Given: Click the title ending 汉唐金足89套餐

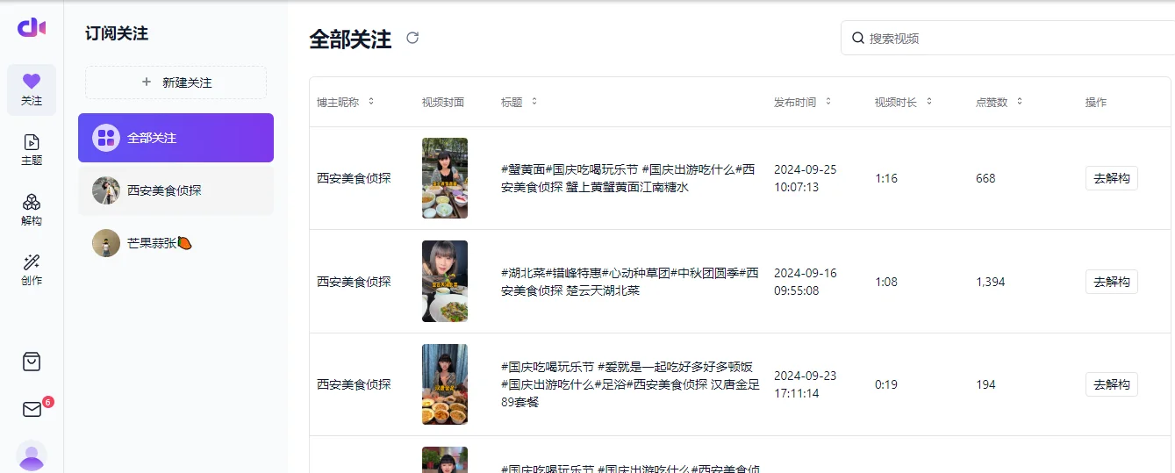Looking at the screenshot, I should [x=630, y=384].
